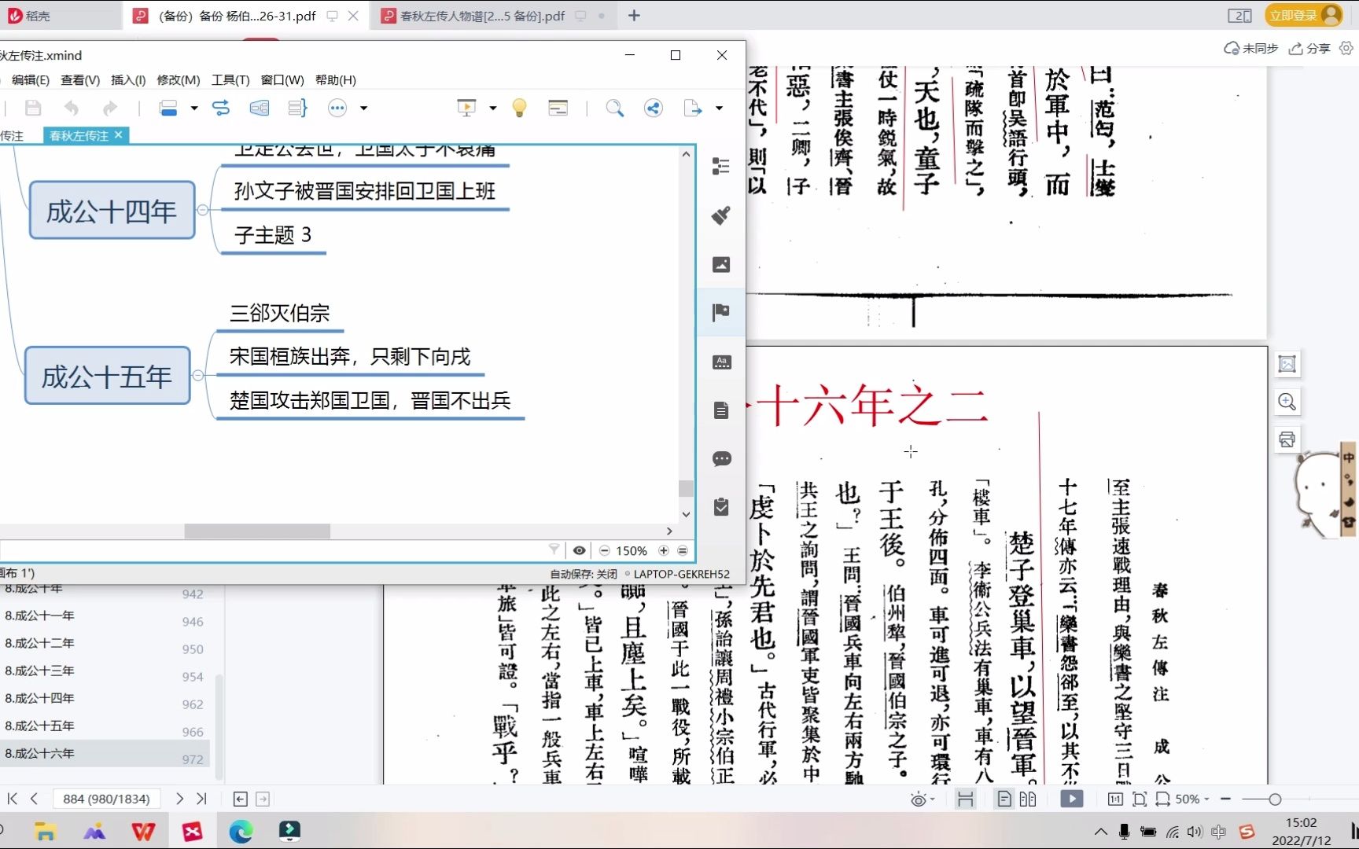The image size is (1359, 849).
Task: Open the more options dropdown arrow
Action: [363, 108]
